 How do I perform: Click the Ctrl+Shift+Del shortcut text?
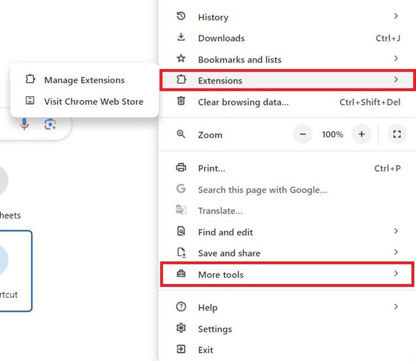[370, 102]
